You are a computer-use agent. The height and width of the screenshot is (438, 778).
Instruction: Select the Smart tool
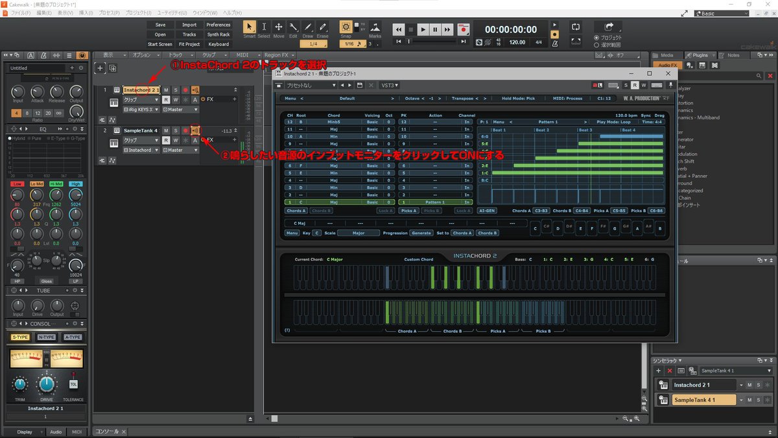point(250,28)
